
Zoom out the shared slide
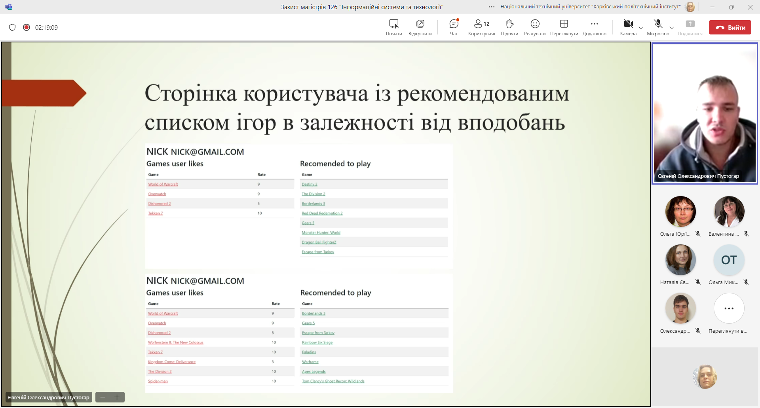point(103,397)
